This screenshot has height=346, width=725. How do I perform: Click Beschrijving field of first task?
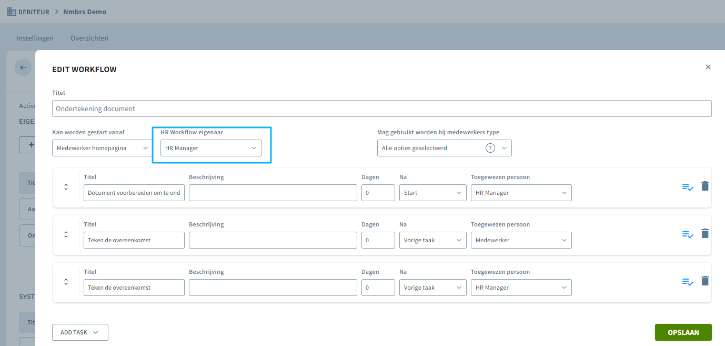(273, 193)
